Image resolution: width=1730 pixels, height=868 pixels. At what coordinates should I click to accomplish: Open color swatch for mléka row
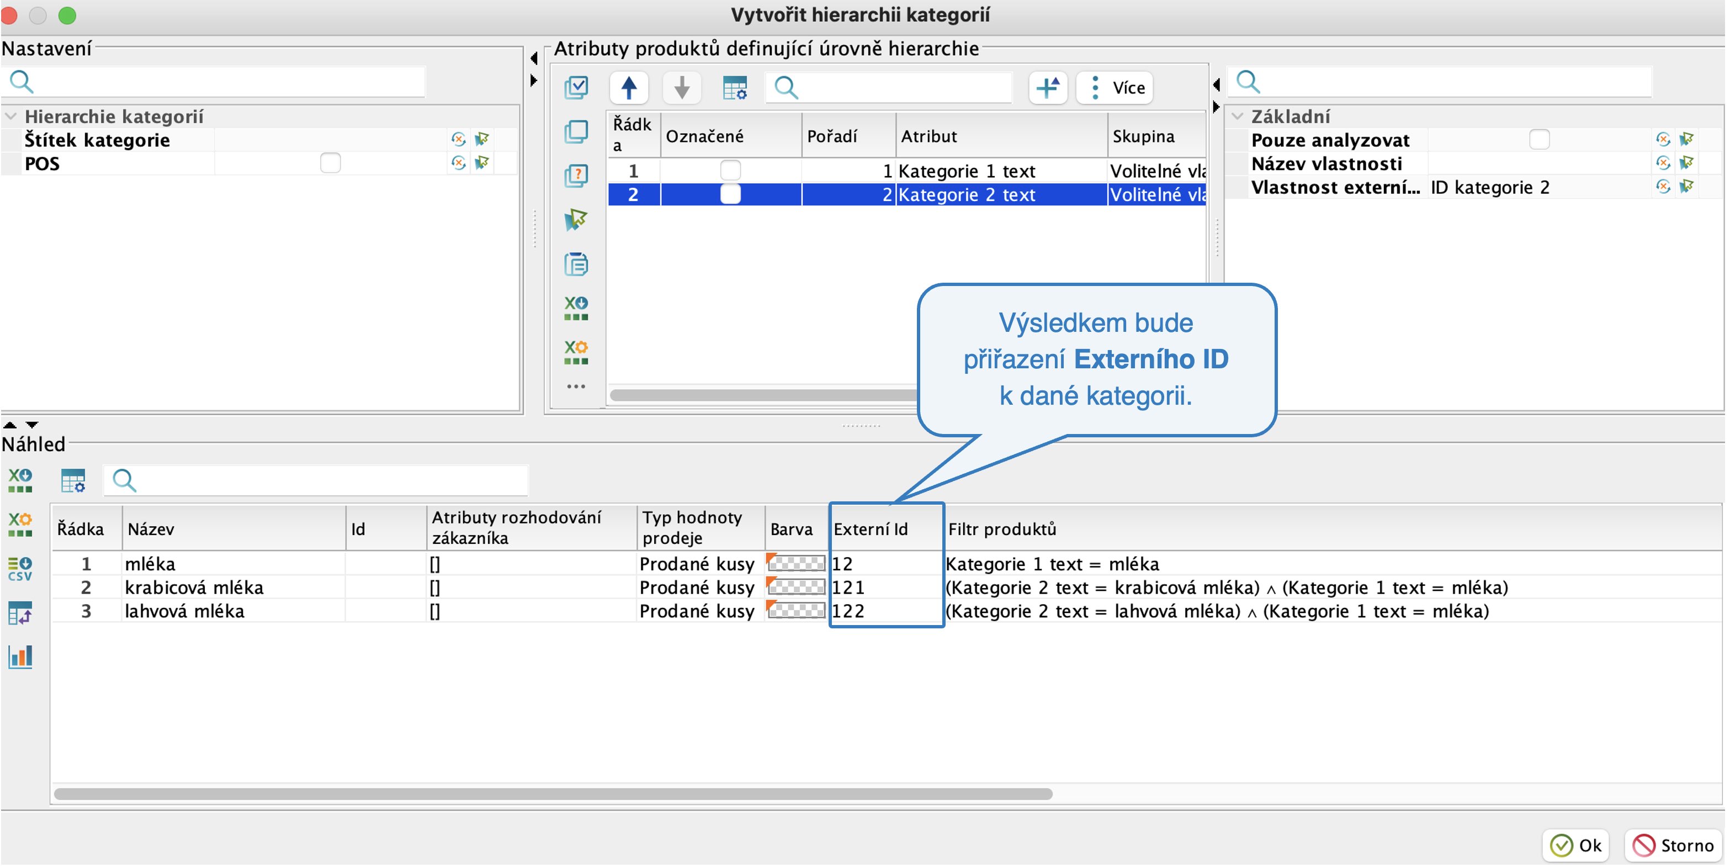click(796, 563)
